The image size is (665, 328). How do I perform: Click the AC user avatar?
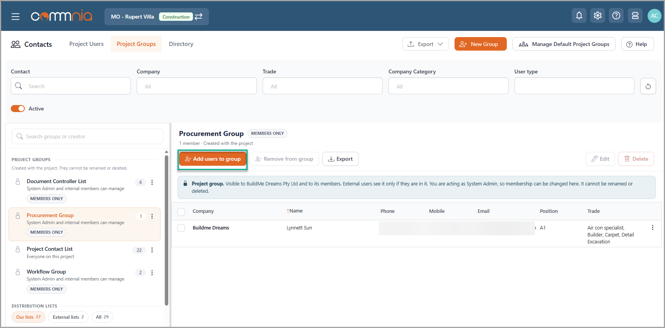pyautogui.click(x=654, y=16)
